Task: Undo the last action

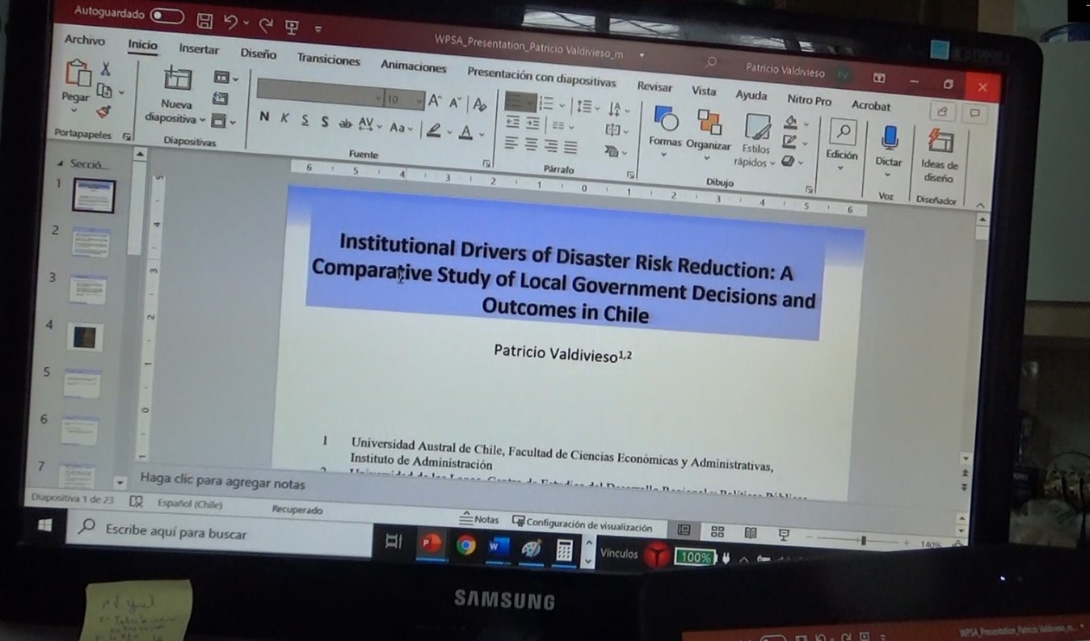Action: pos(231,23)
